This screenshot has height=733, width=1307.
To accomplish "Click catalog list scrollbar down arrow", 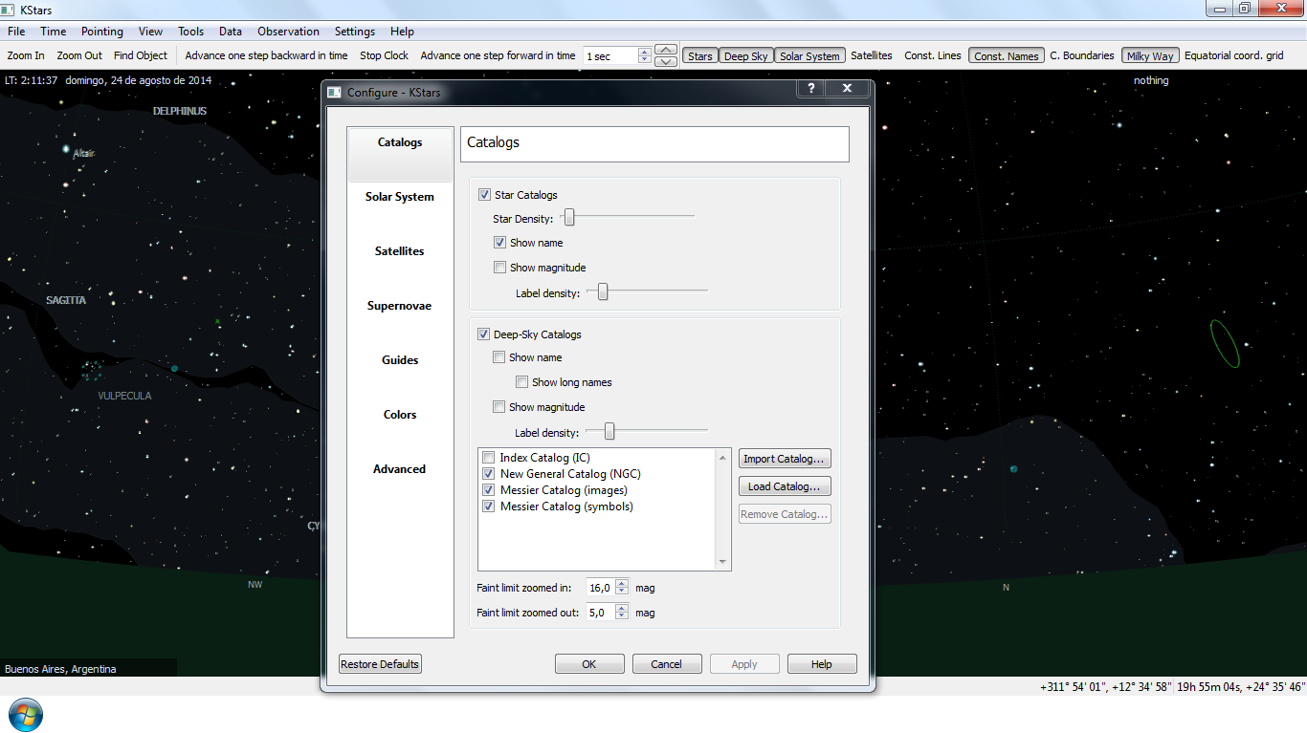I will 722,562.
